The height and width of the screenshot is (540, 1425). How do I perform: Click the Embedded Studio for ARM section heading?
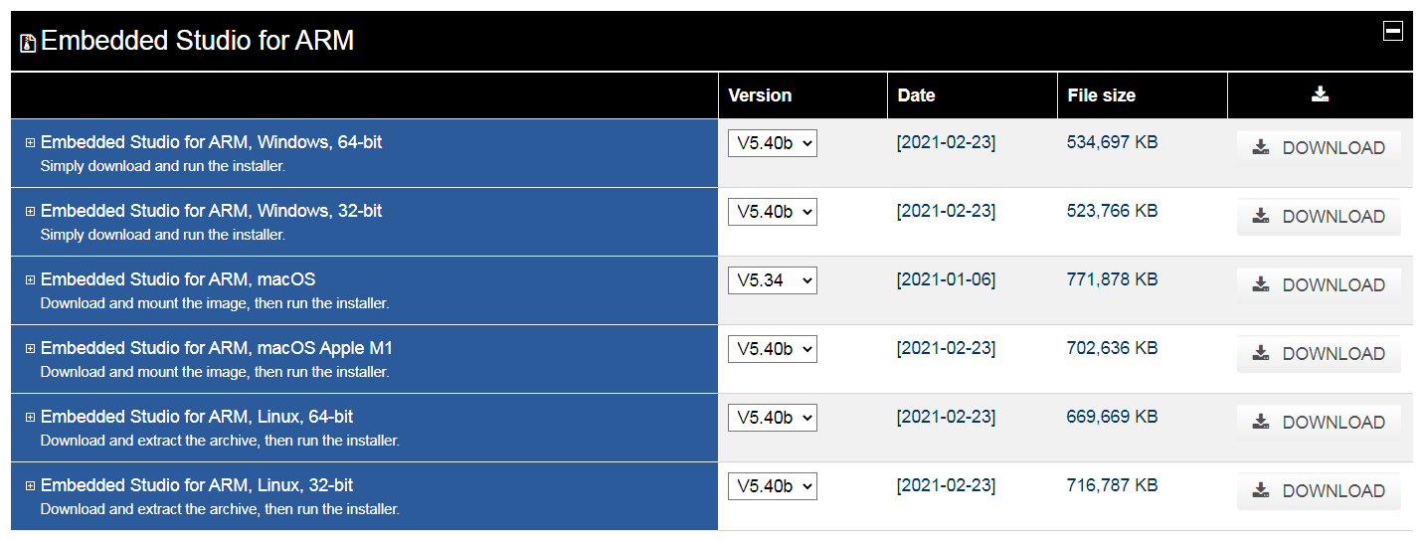(197, 40)
